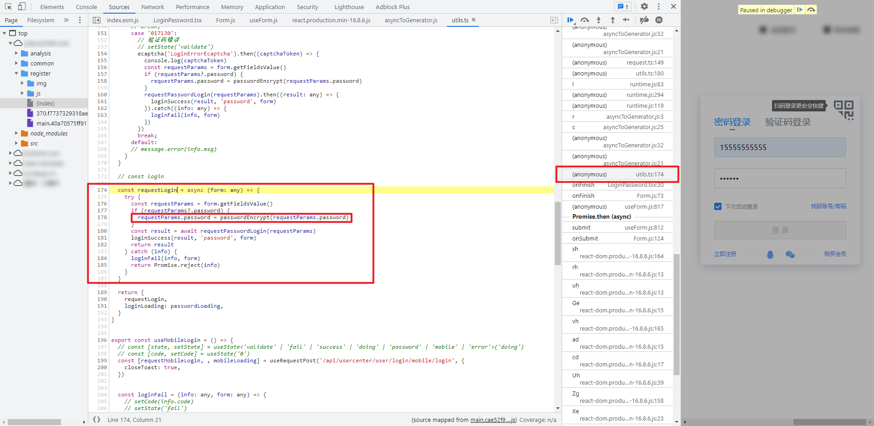Image resolution: width=874 pixels, height=426 pixels.
Task: Click the 找回账号/密码 link
Action: coord(828,206)
